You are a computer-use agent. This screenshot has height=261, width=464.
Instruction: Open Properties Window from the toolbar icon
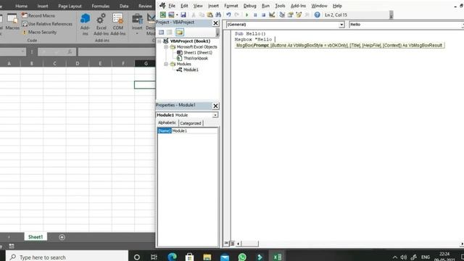point(290,14)
